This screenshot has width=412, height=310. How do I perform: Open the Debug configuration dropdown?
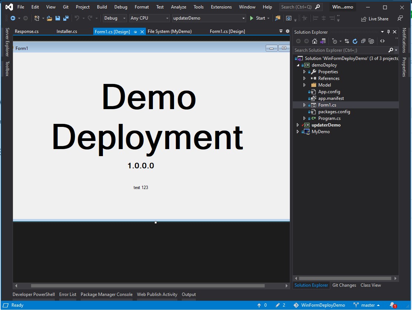click(115, 18)
